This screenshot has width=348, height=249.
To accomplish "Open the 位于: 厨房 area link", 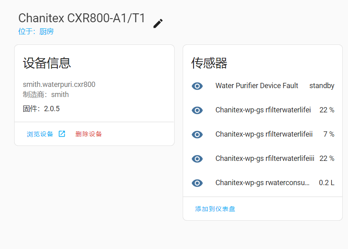I will click(x=36, y=31).
